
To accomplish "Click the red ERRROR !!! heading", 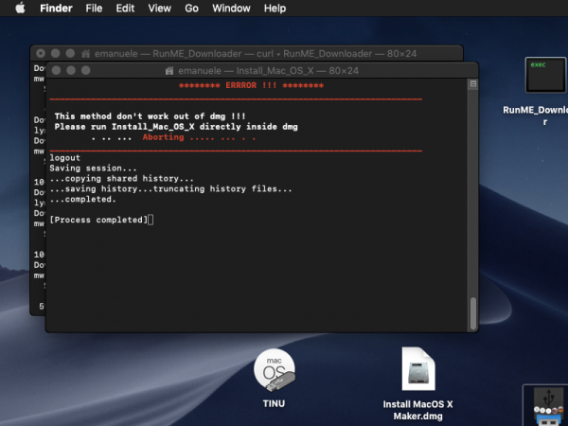I will tap(251, 85).
